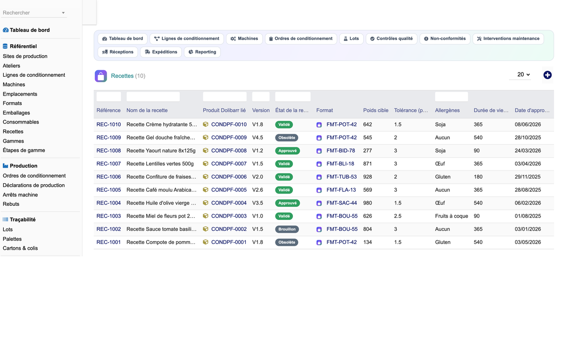Sort by the Poids cible column header
This screenshot has height=350, width=566.
click(376, 110)
